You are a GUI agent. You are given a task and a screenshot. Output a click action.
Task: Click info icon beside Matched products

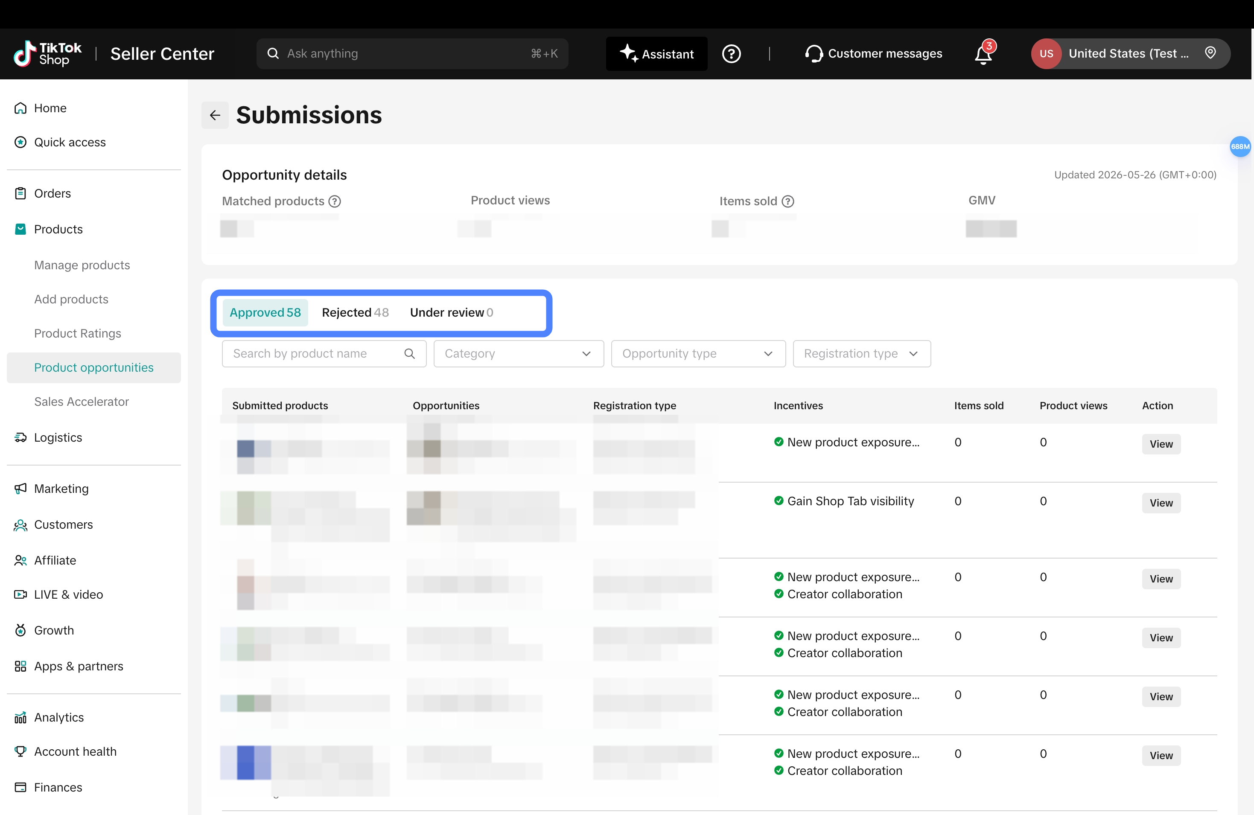coord(335,201)
